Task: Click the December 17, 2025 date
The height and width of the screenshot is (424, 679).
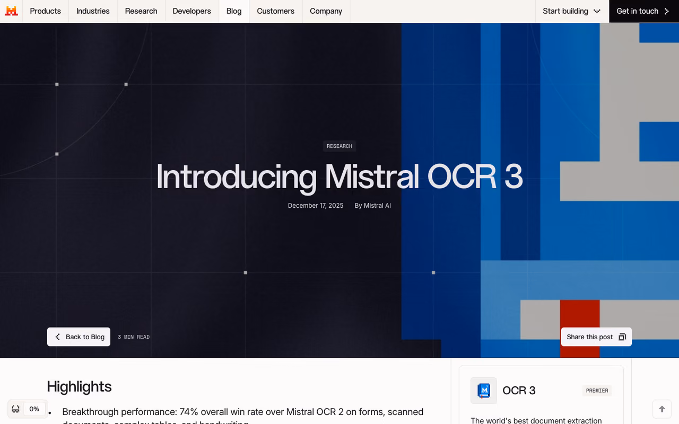Action: (316, 206)
